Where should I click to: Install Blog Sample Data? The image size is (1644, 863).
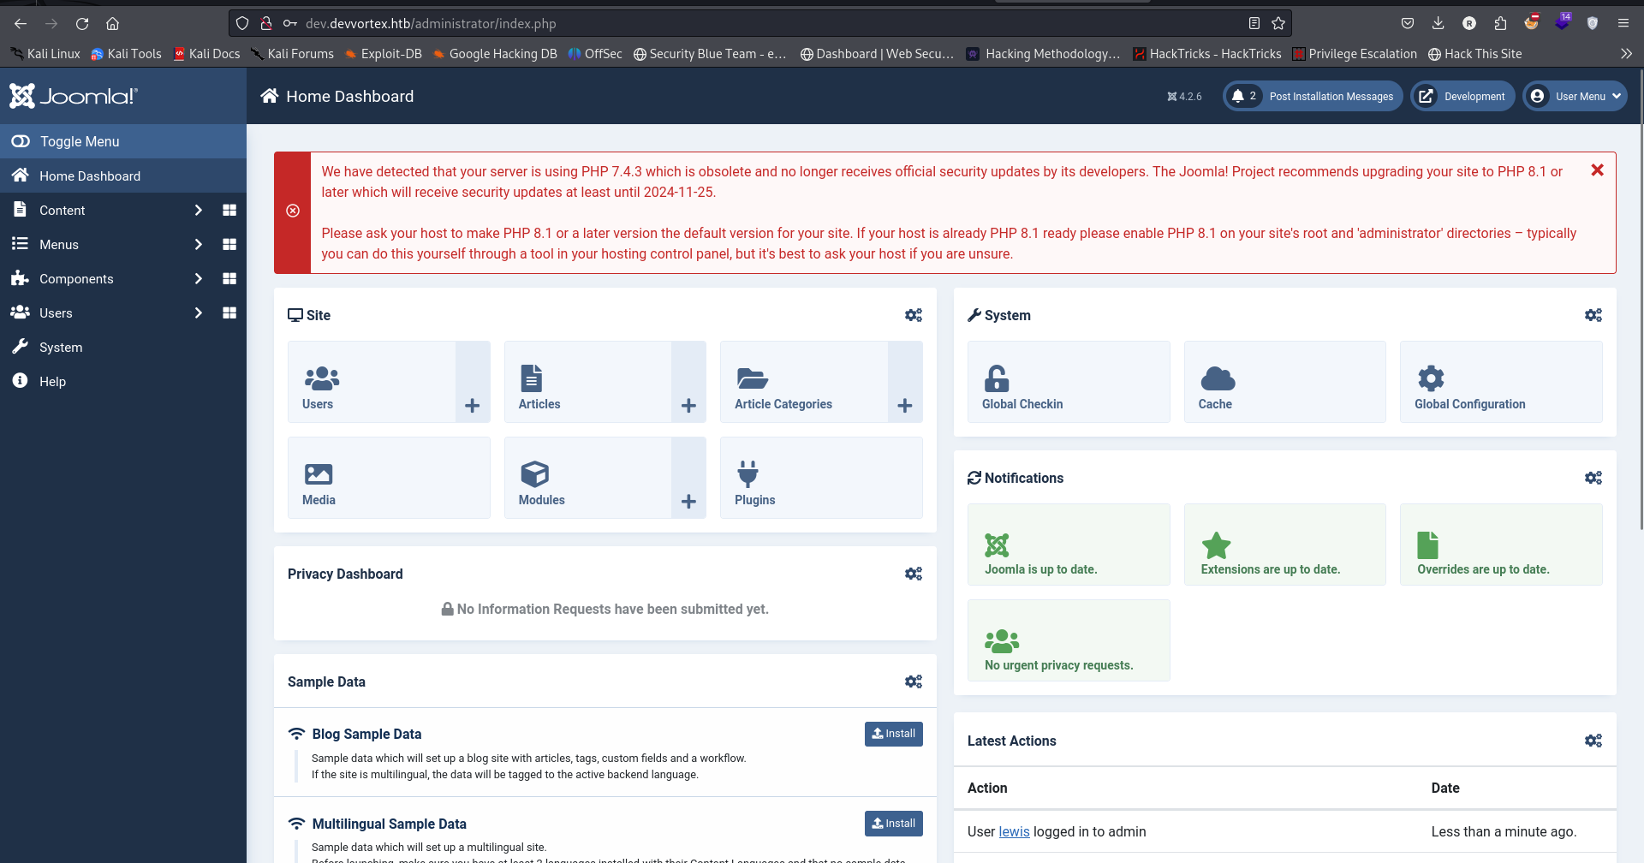click(893, 734)
